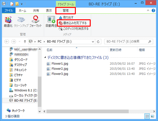Refresh the folder view

(98, 41)
